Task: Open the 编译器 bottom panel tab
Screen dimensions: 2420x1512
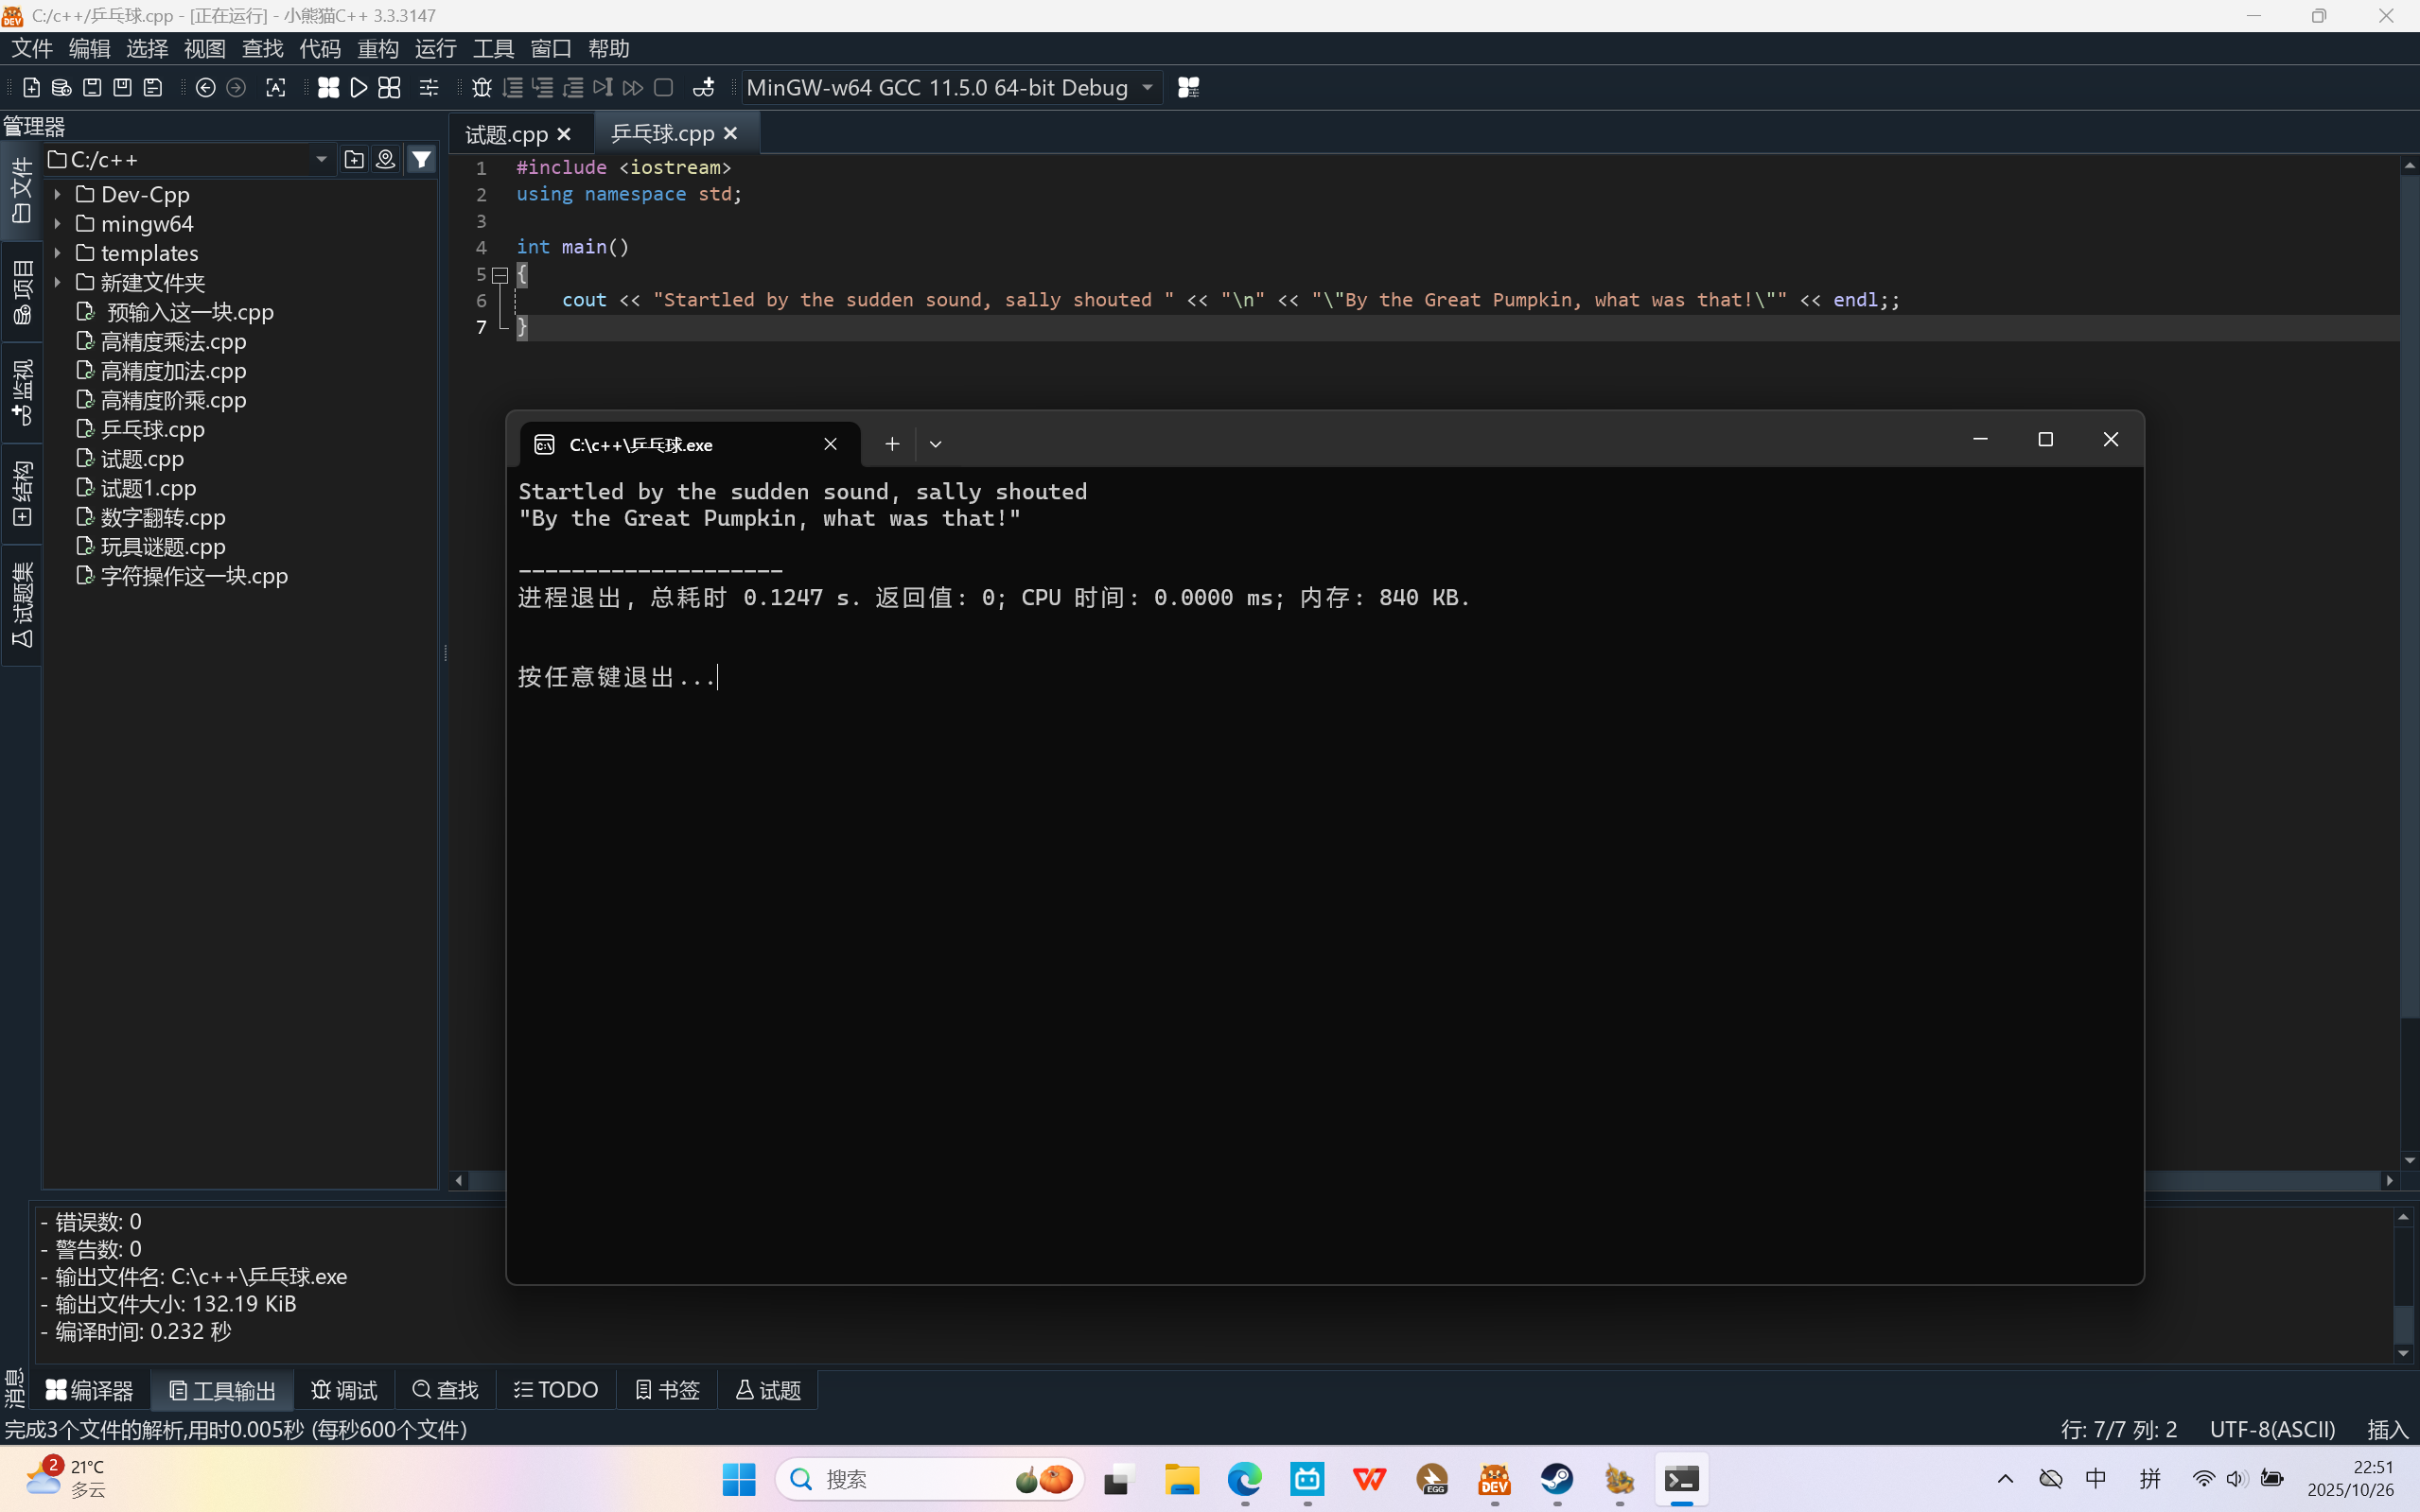Action: (90, 1390)
